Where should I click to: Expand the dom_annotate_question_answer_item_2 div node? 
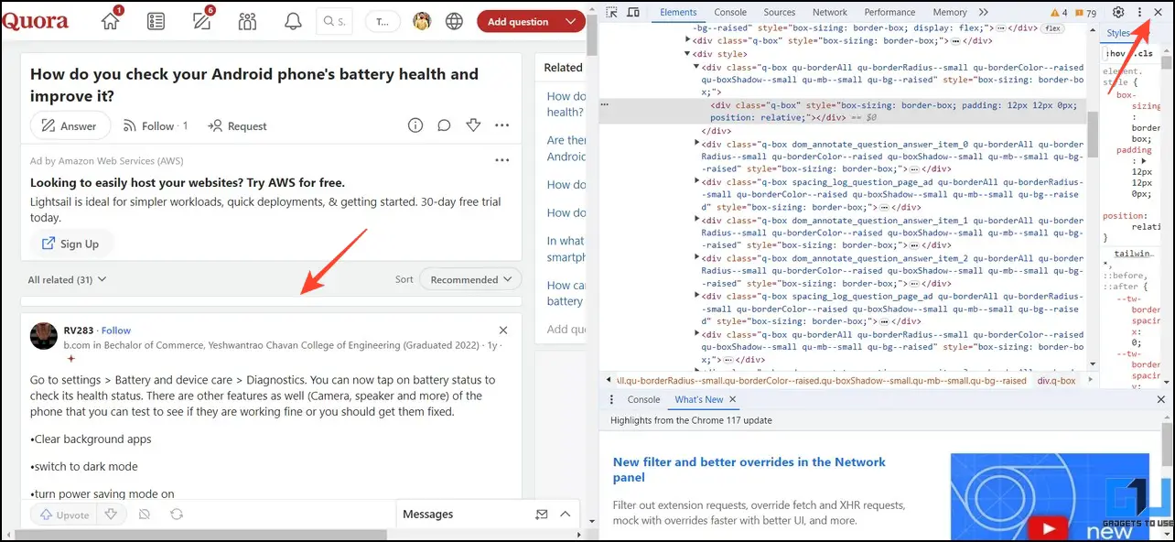(696, 258)
